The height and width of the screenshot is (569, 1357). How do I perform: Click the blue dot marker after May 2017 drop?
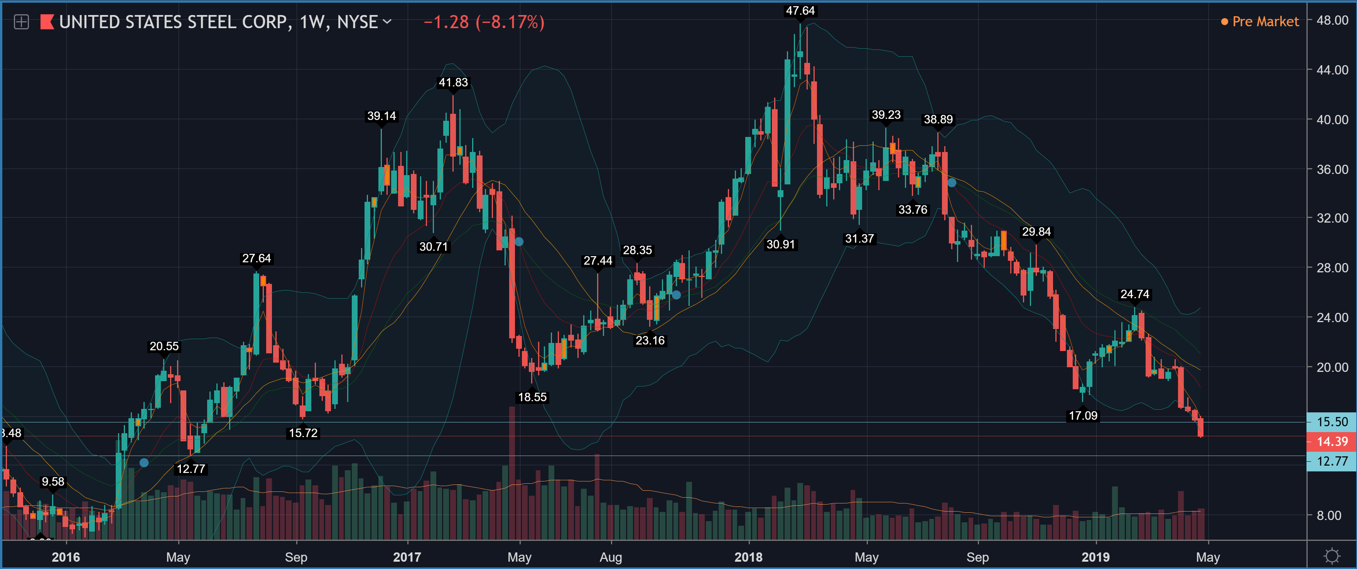click(519, 242)
